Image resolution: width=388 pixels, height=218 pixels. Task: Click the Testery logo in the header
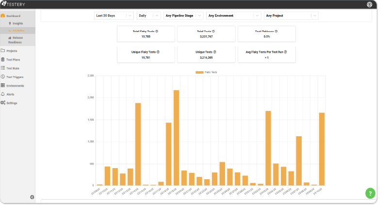(x=15, y=4)
